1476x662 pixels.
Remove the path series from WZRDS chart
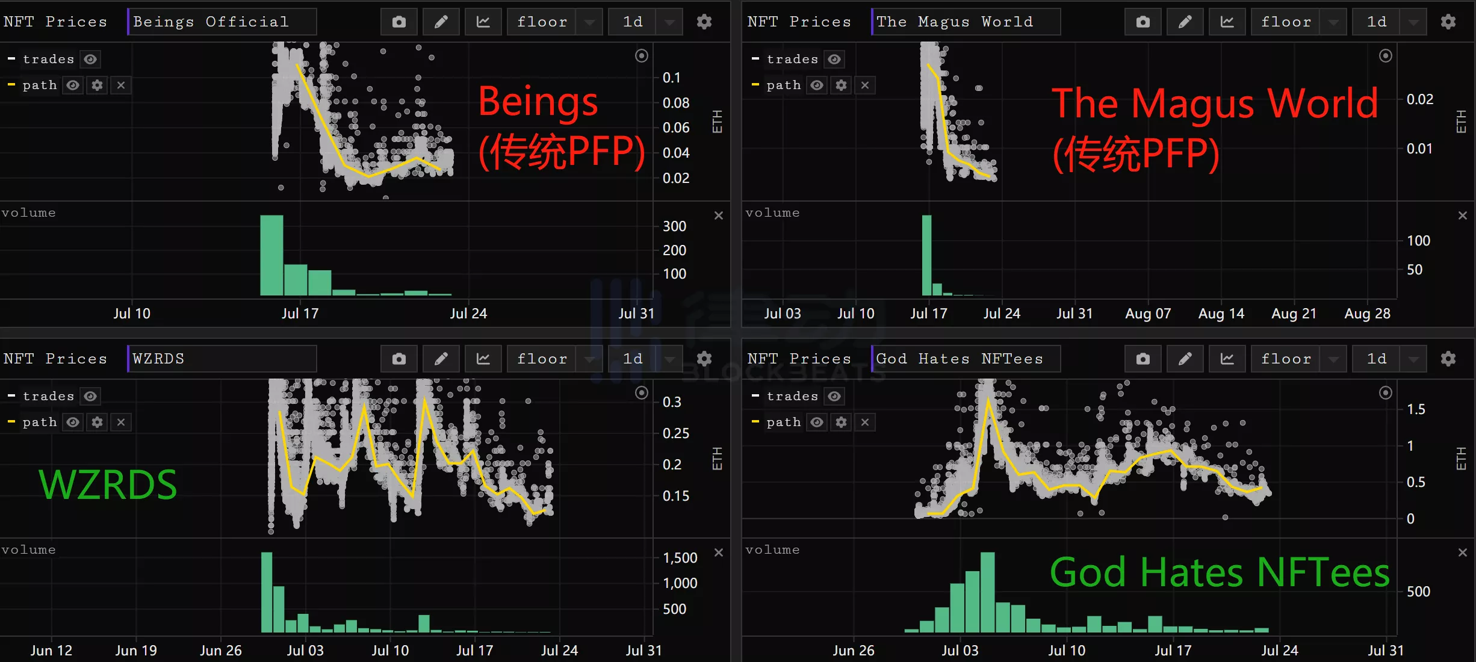tap(121, 422)
